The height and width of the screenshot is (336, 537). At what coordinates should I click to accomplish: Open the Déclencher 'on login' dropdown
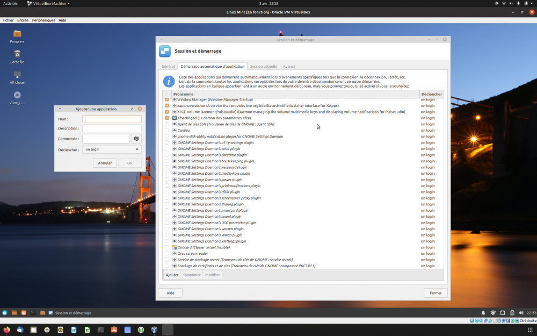(x=112, y=149)
